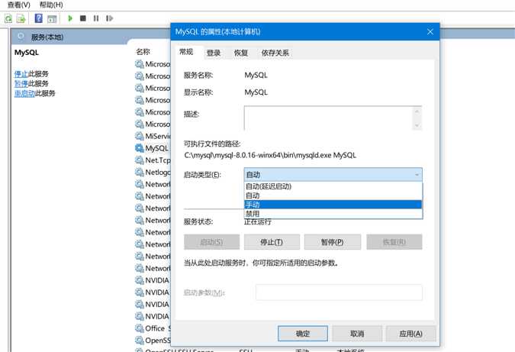
Task: Click the gear icon beside MiServi service
Action: click(140, 136)
